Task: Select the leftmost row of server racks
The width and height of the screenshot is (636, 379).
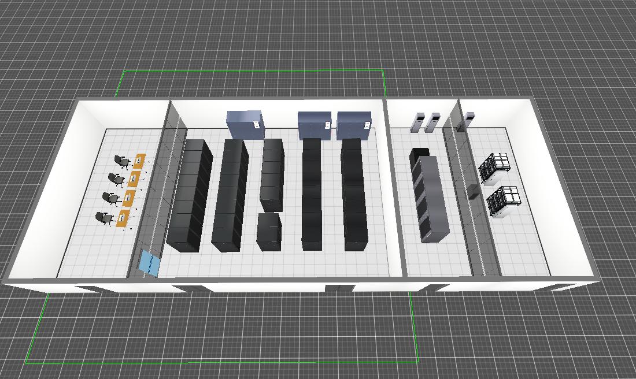Action: [190, 195]
